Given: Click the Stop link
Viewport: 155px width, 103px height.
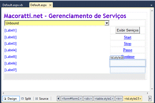Looking at the screenshot, I should 127,44.
